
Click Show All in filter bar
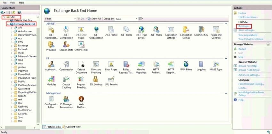click(94, 19)
